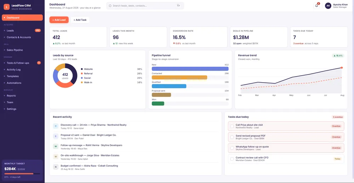The height and width of the screenshot is (183, 354).
Task: Click the Overdue tag on Send revised proposal
Action: [336, 137]
